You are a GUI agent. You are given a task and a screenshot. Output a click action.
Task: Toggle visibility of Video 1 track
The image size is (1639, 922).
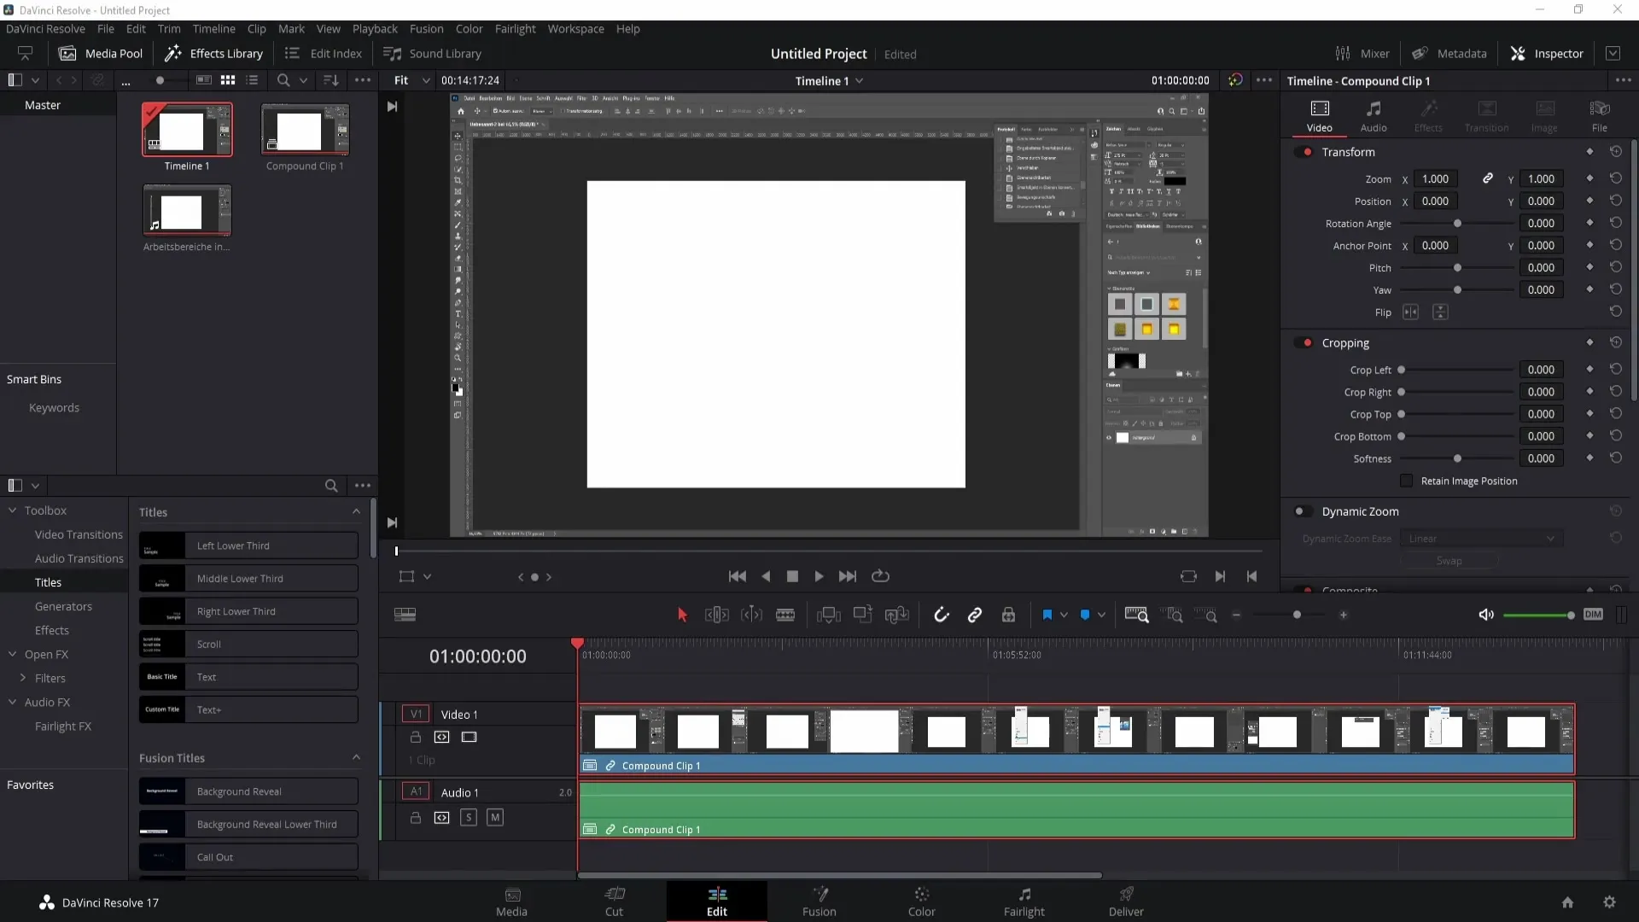[470, 736]
